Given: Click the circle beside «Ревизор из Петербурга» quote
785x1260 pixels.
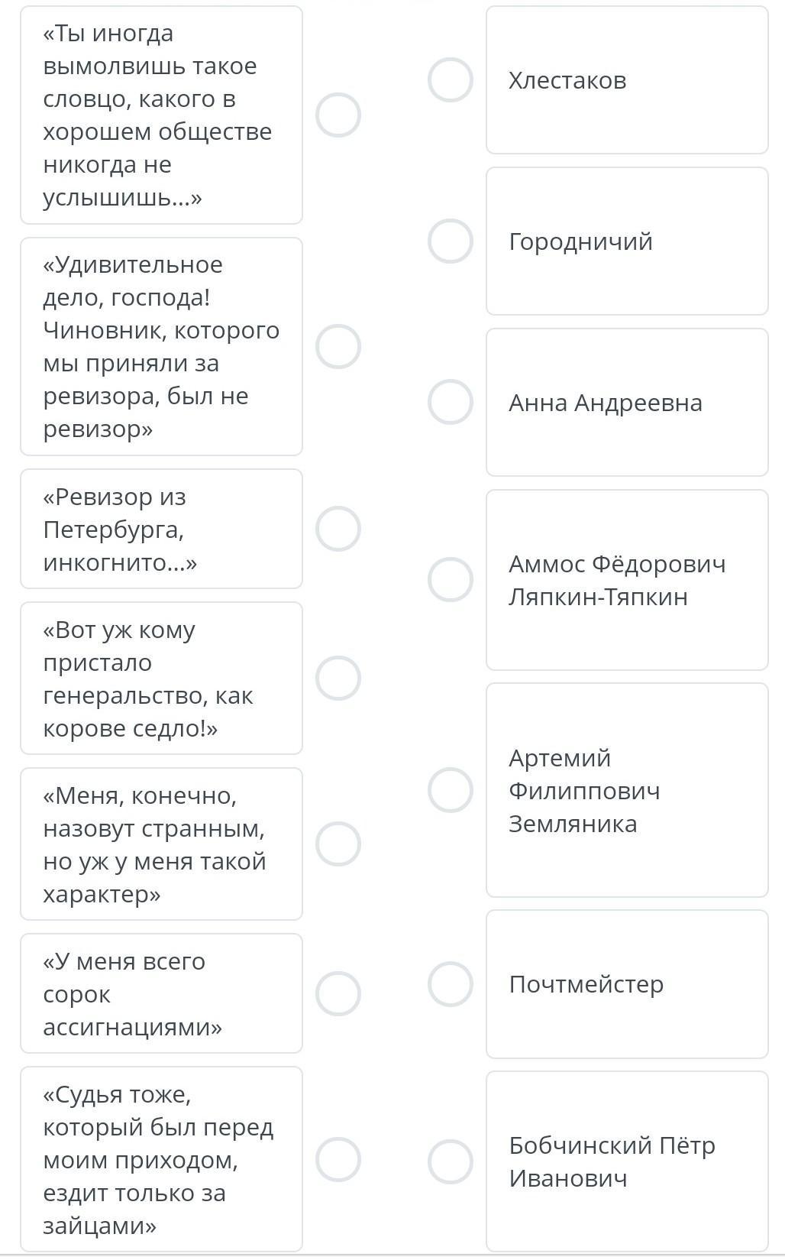Looking at the screenshot, I should click(338, 529).
